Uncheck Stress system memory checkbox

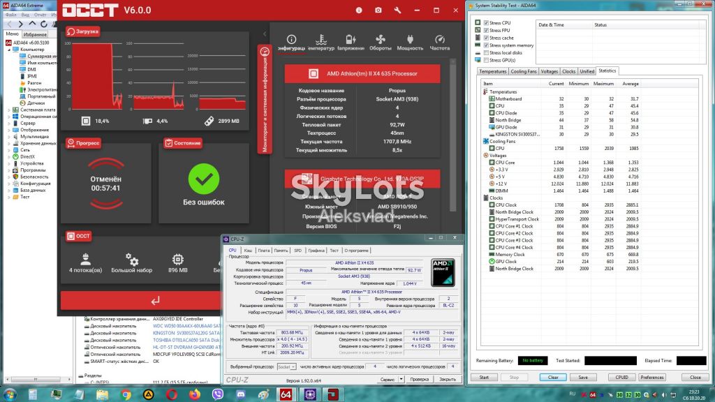pyautogui.click(x=487, y=45)
